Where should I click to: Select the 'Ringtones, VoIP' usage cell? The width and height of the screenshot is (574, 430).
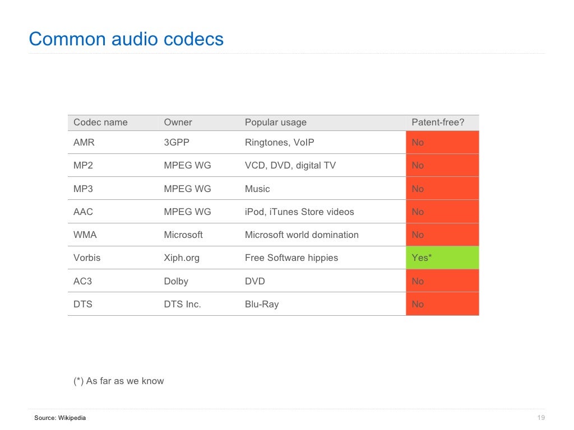click(x=279, y=143)
